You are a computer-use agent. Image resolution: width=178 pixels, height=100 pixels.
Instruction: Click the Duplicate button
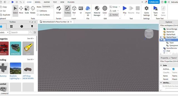coord(5,15)
